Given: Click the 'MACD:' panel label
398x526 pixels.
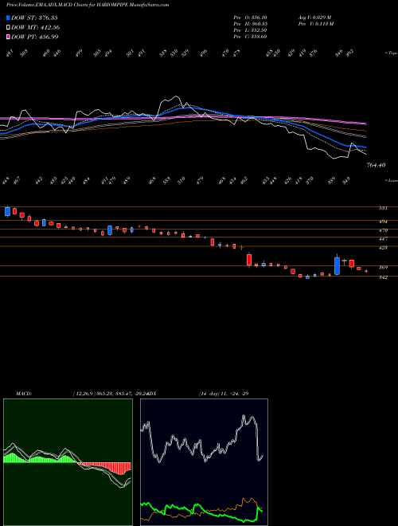Looking at the screenshot, I should point(24,394).
